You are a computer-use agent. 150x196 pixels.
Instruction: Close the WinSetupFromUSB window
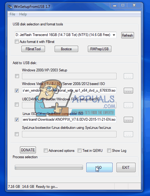tap(134, 5)
